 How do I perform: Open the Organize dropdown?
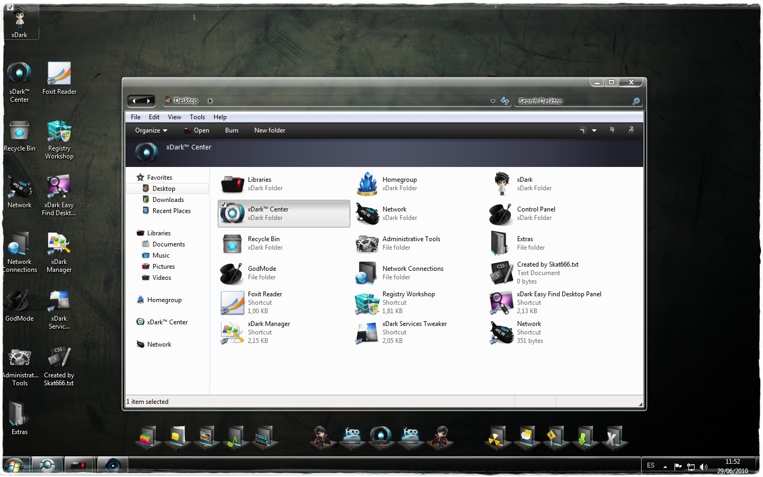[x=151, y=130]
